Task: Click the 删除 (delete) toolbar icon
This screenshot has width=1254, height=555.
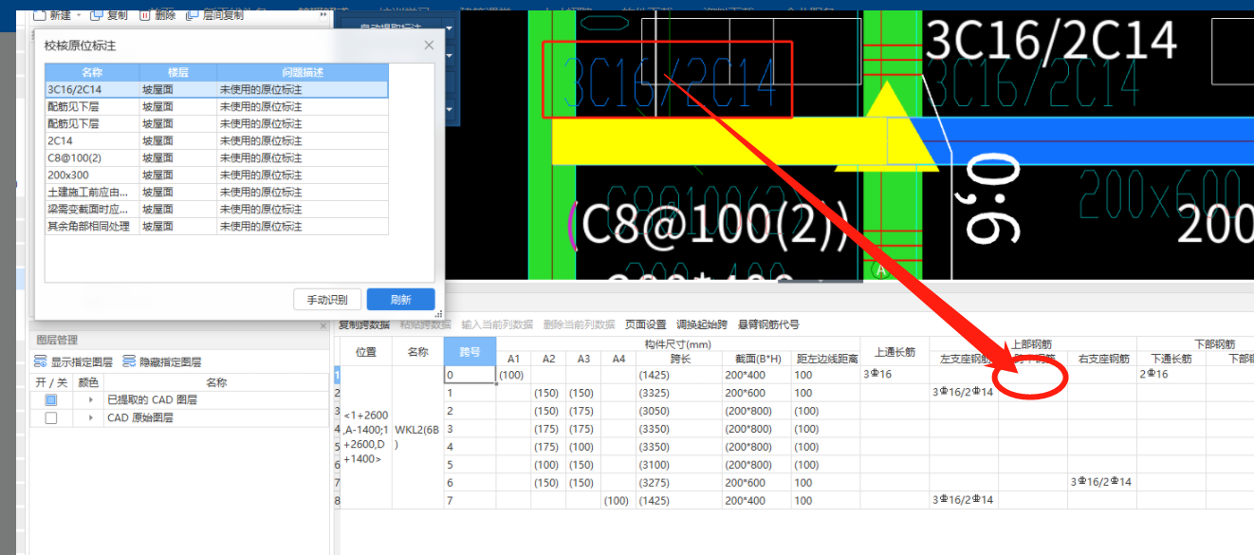Action: pos(144,15)
